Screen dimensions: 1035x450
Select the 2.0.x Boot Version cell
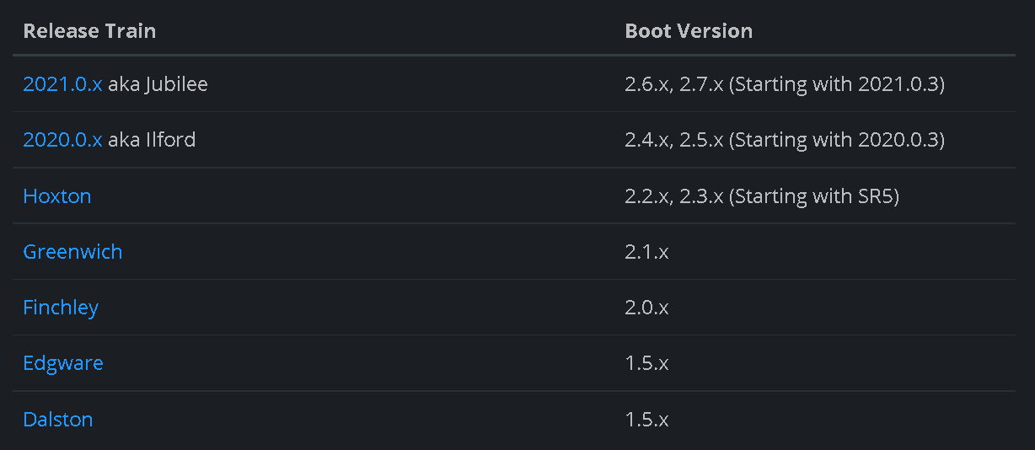(646, 308)
